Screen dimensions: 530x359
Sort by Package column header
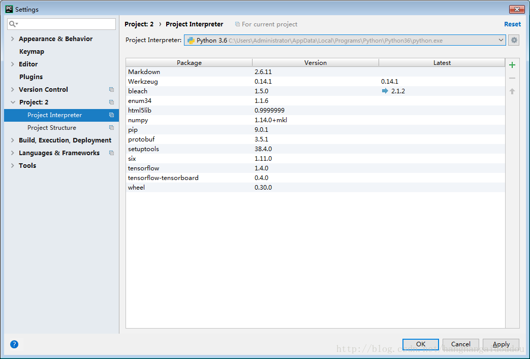tap(189, 63)
